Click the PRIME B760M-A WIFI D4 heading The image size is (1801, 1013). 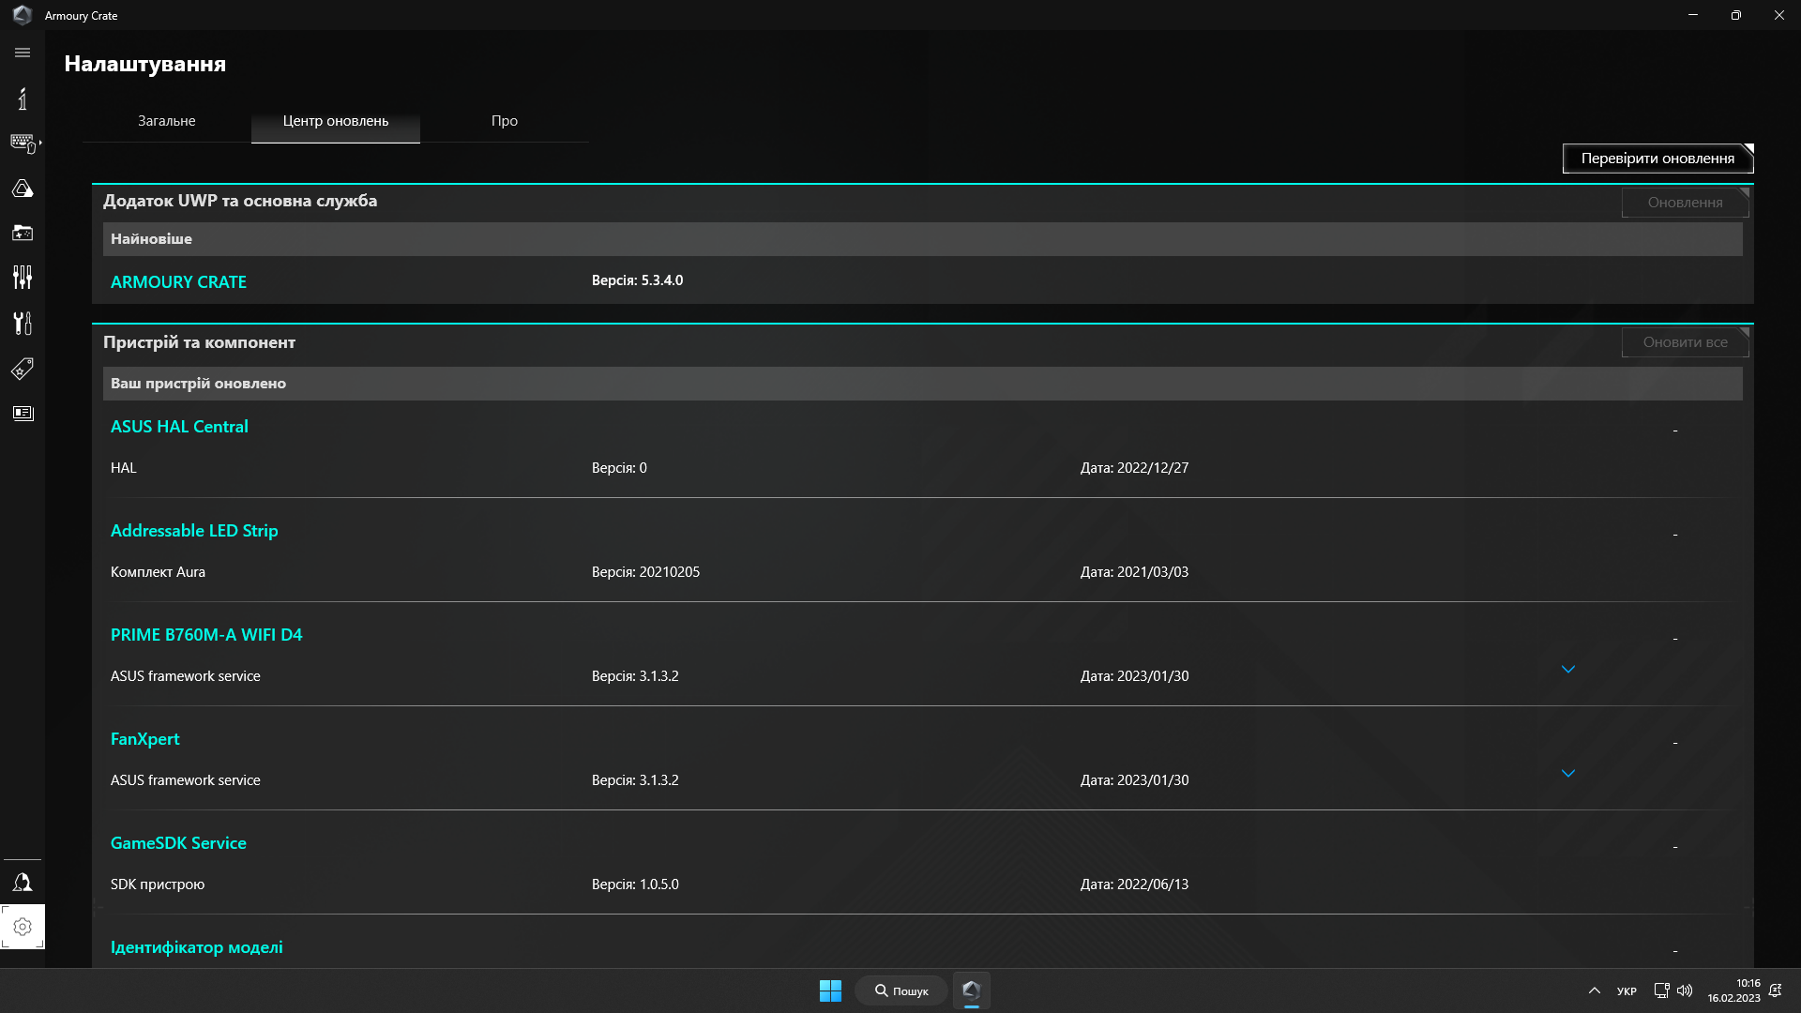[x=206, y=635]
